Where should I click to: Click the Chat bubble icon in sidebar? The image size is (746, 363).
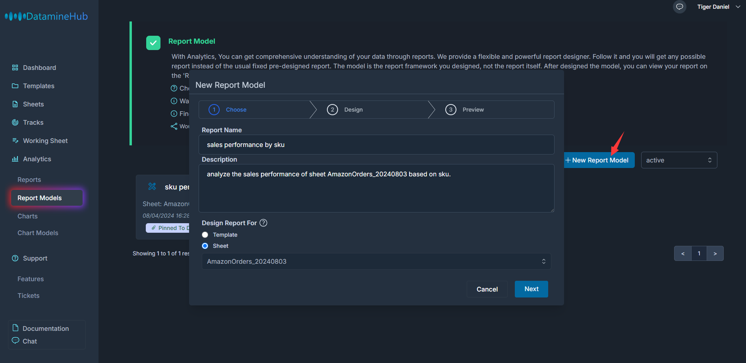pyautogui.click(x=15, y=340)
